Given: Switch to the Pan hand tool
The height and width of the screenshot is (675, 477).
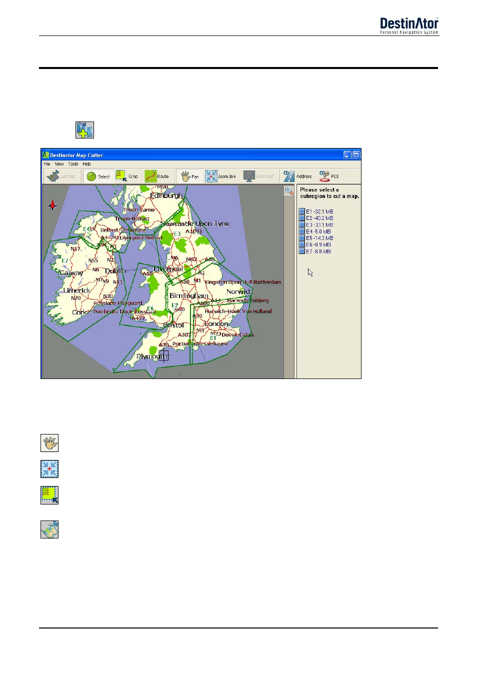Looking at the screenshot, I should (189, 176).
